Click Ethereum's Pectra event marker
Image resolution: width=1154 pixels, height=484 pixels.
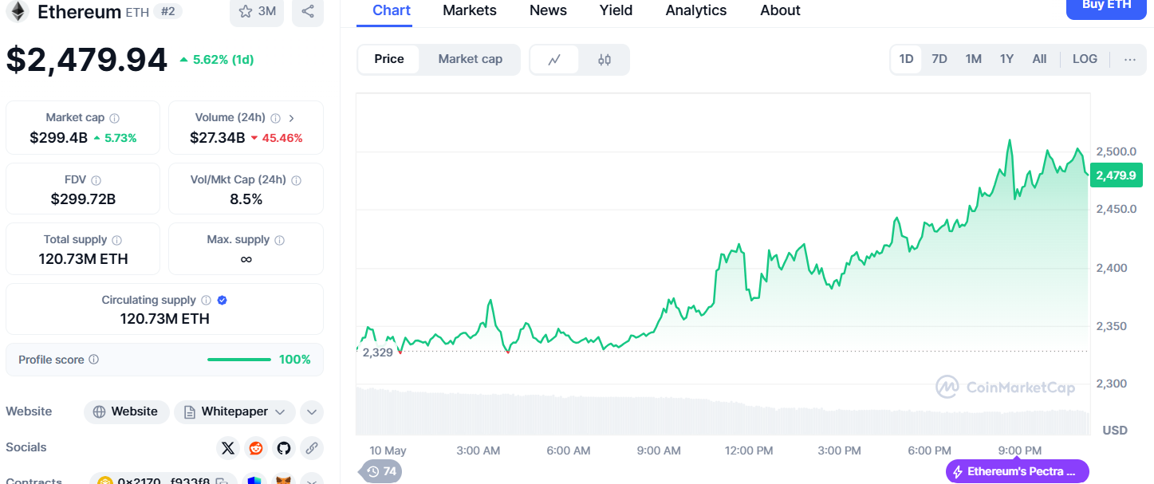point(1017,471)
